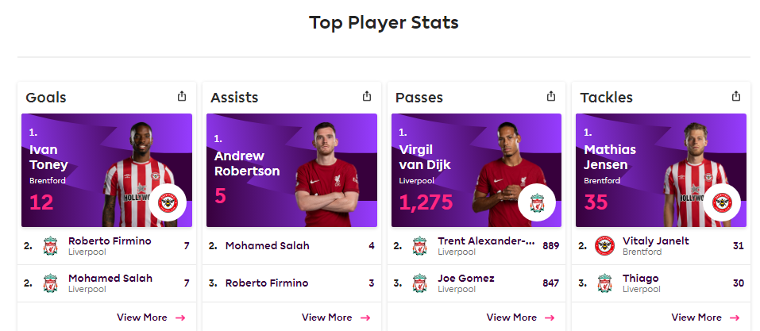Screen dimensions: 760x331
Task: Click Liverpool crest on Virgil van Dijk banner
Action: [x=537, y=203]
